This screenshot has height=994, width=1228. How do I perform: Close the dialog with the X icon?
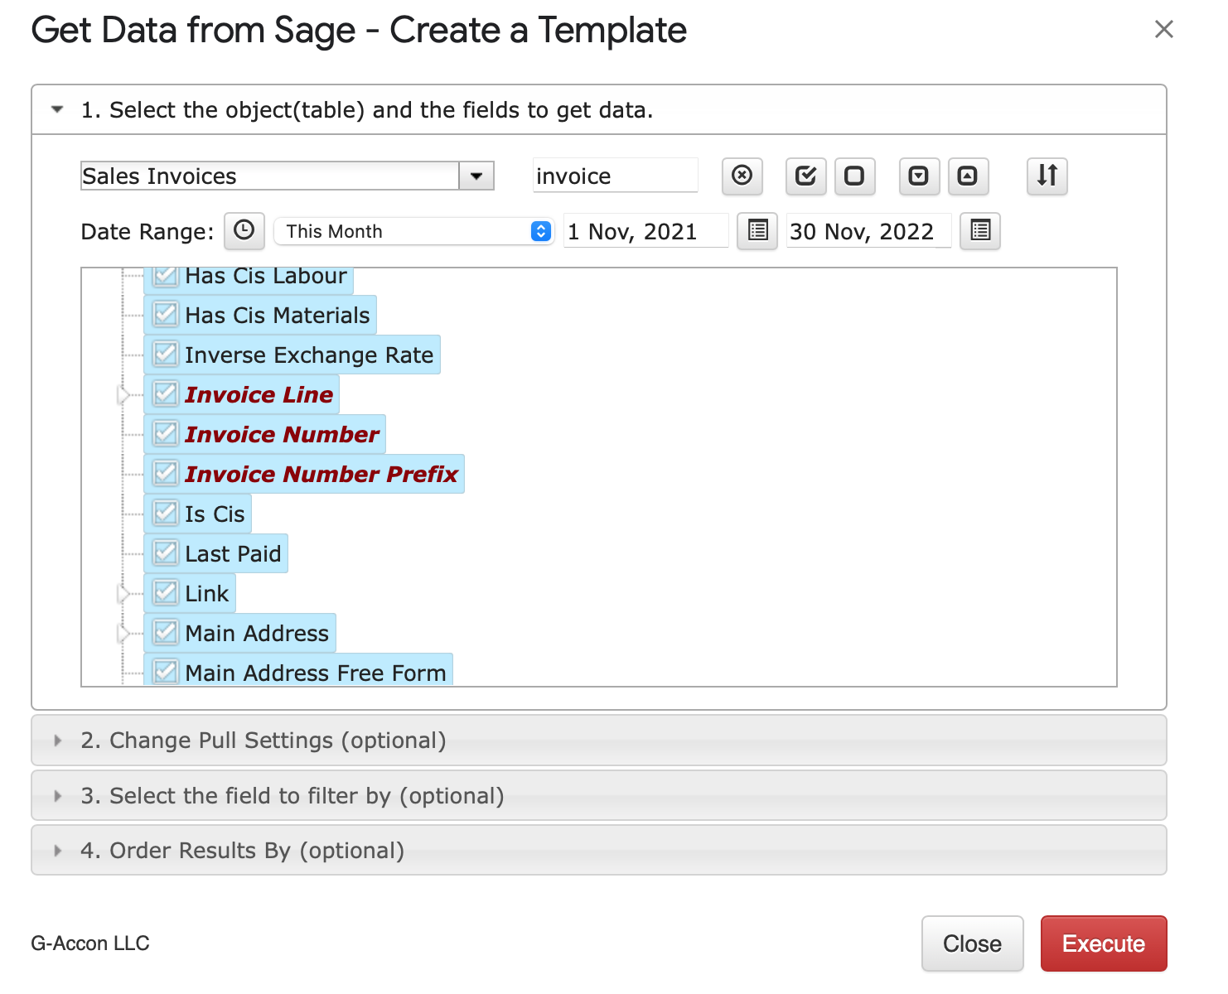click(x=1164, y=30)
